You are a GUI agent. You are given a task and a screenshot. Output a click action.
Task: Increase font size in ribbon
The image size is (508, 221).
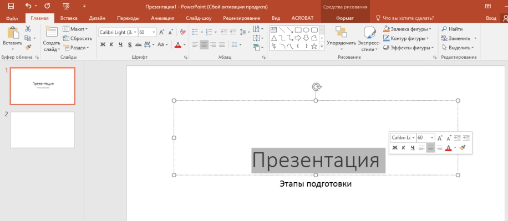tap(162, 32)
